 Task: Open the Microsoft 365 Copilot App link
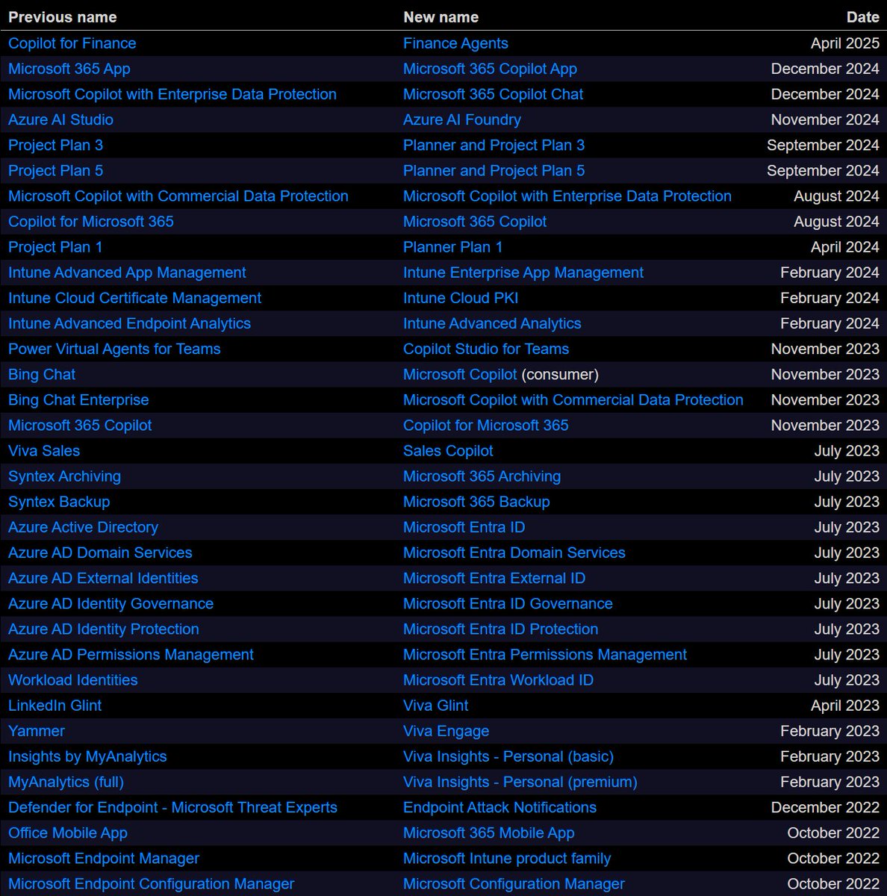point(490,69)
